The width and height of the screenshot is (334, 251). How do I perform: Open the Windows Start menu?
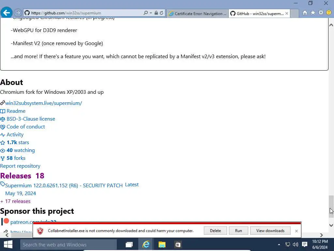click(x=8, y=244)
